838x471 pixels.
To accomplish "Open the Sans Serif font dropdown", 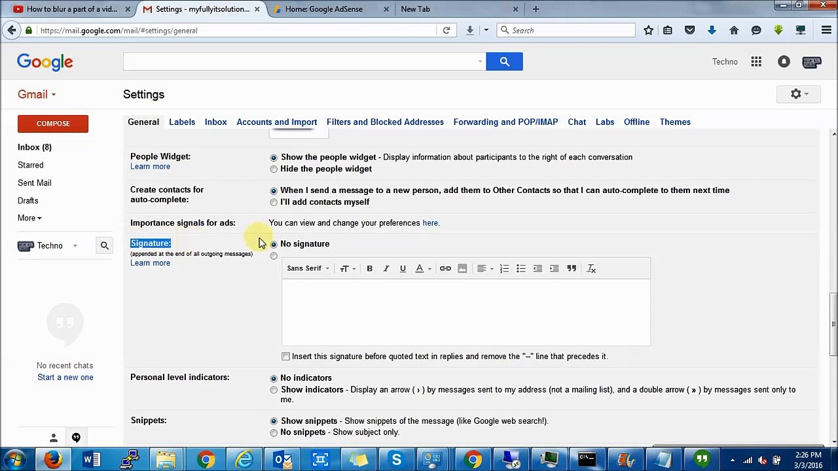I will (308, 268).
